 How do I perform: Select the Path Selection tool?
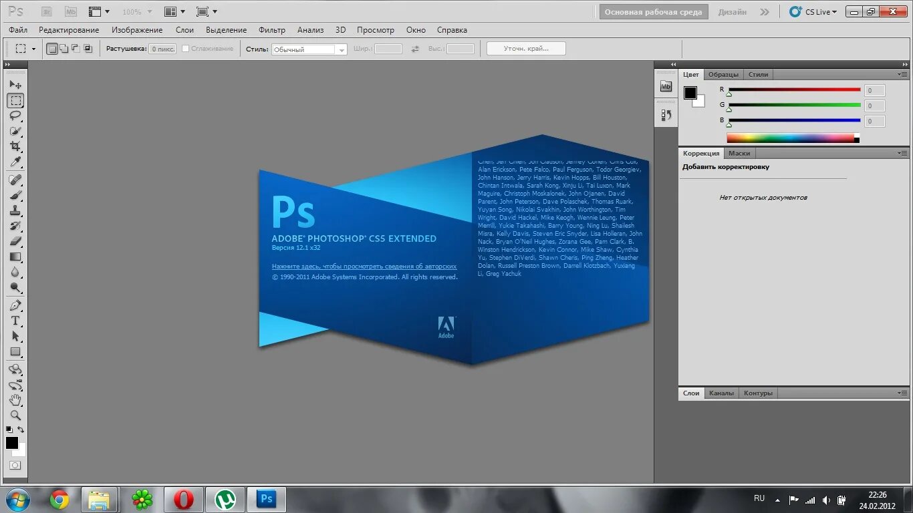[x=15, y=337]
